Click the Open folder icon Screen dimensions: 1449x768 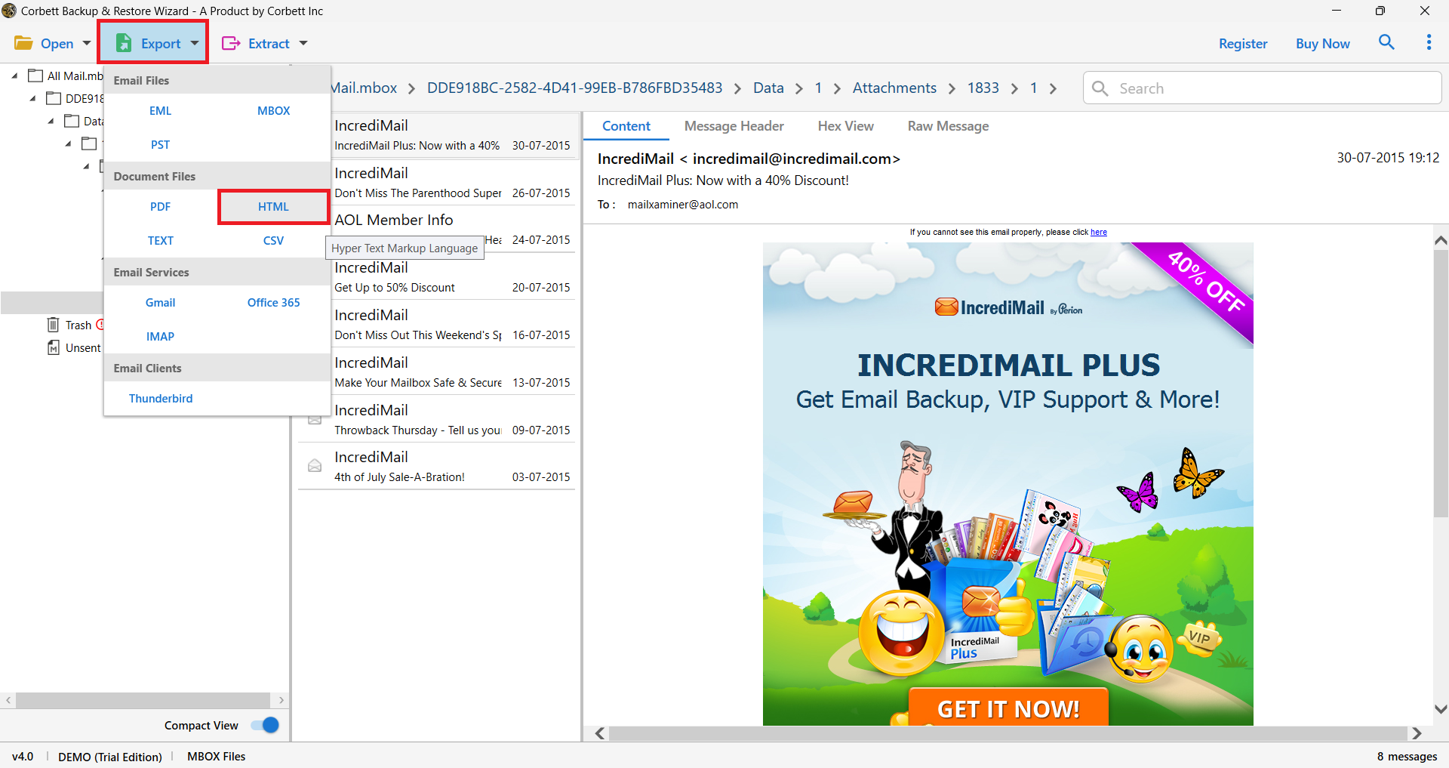[24, 43]
